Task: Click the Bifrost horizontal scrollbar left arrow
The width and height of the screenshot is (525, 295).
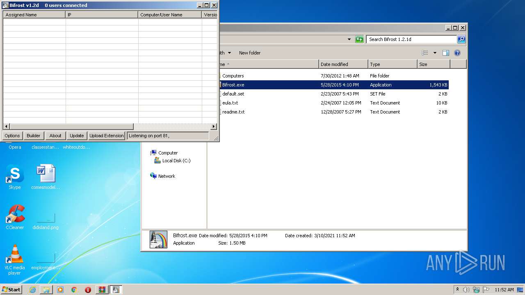Action: click(7, 127)
